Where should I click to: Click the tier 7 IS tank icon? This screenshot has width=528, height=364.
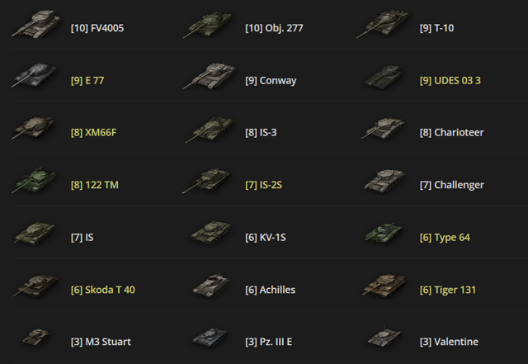(x=35, y=233)
